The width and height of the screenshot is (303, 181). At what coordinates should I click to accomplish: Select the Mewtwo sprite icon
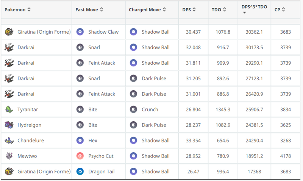pyautogui.click(x=9, y=156)
